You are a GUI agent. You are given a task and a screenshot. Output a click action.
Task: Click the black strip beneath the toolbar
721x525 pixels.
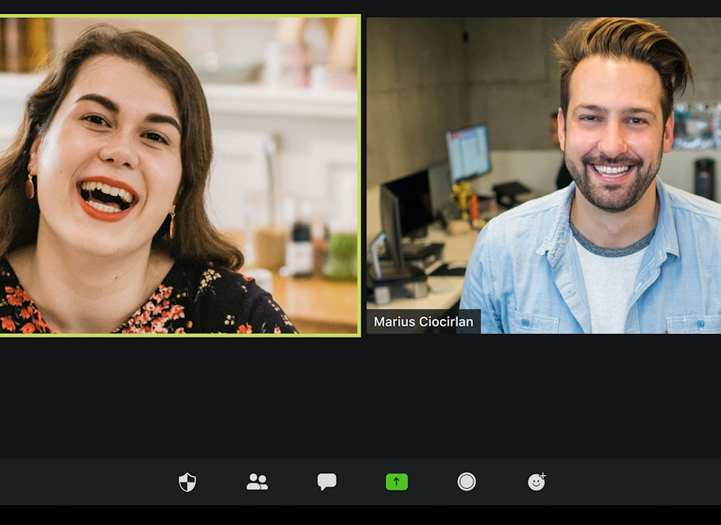(x=360, y=515)
